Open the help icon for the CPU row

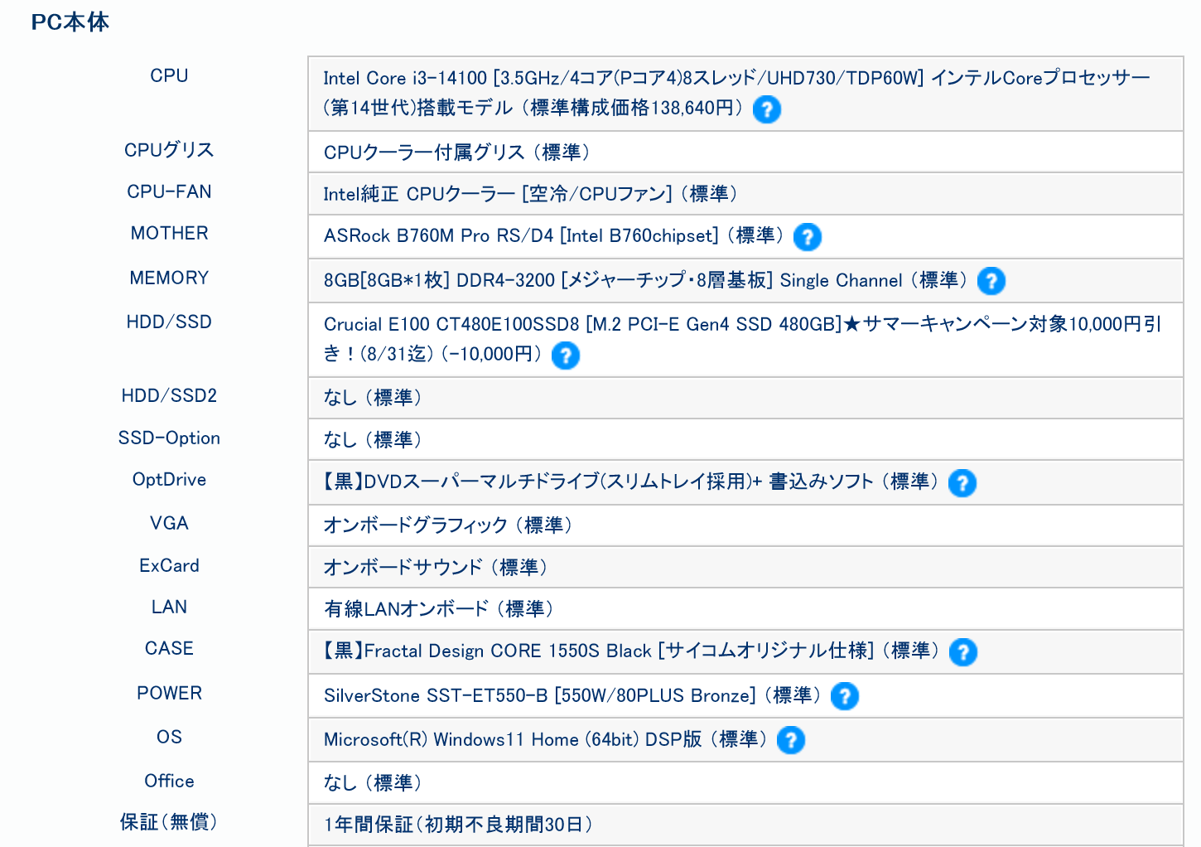(767, 109)
